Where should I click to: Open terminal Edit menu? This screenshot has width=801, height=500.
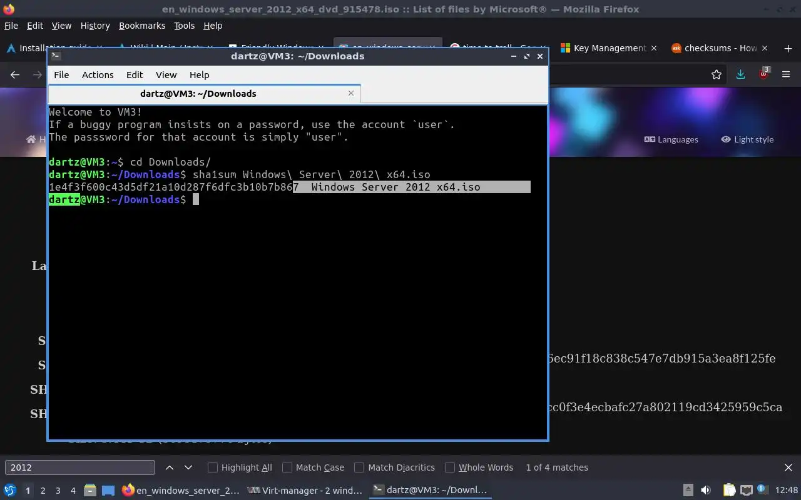click(135, 74)
